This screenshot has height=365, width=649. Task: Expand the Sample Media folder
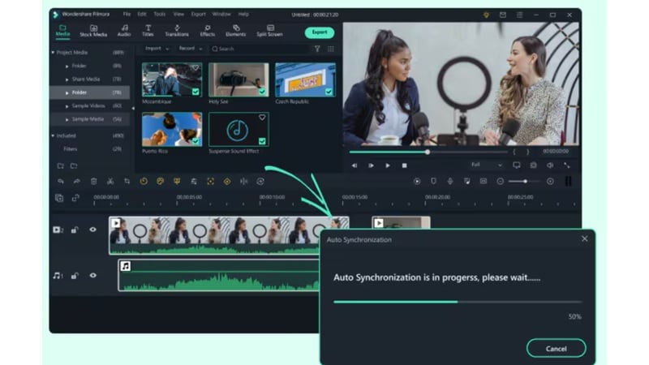67,119
